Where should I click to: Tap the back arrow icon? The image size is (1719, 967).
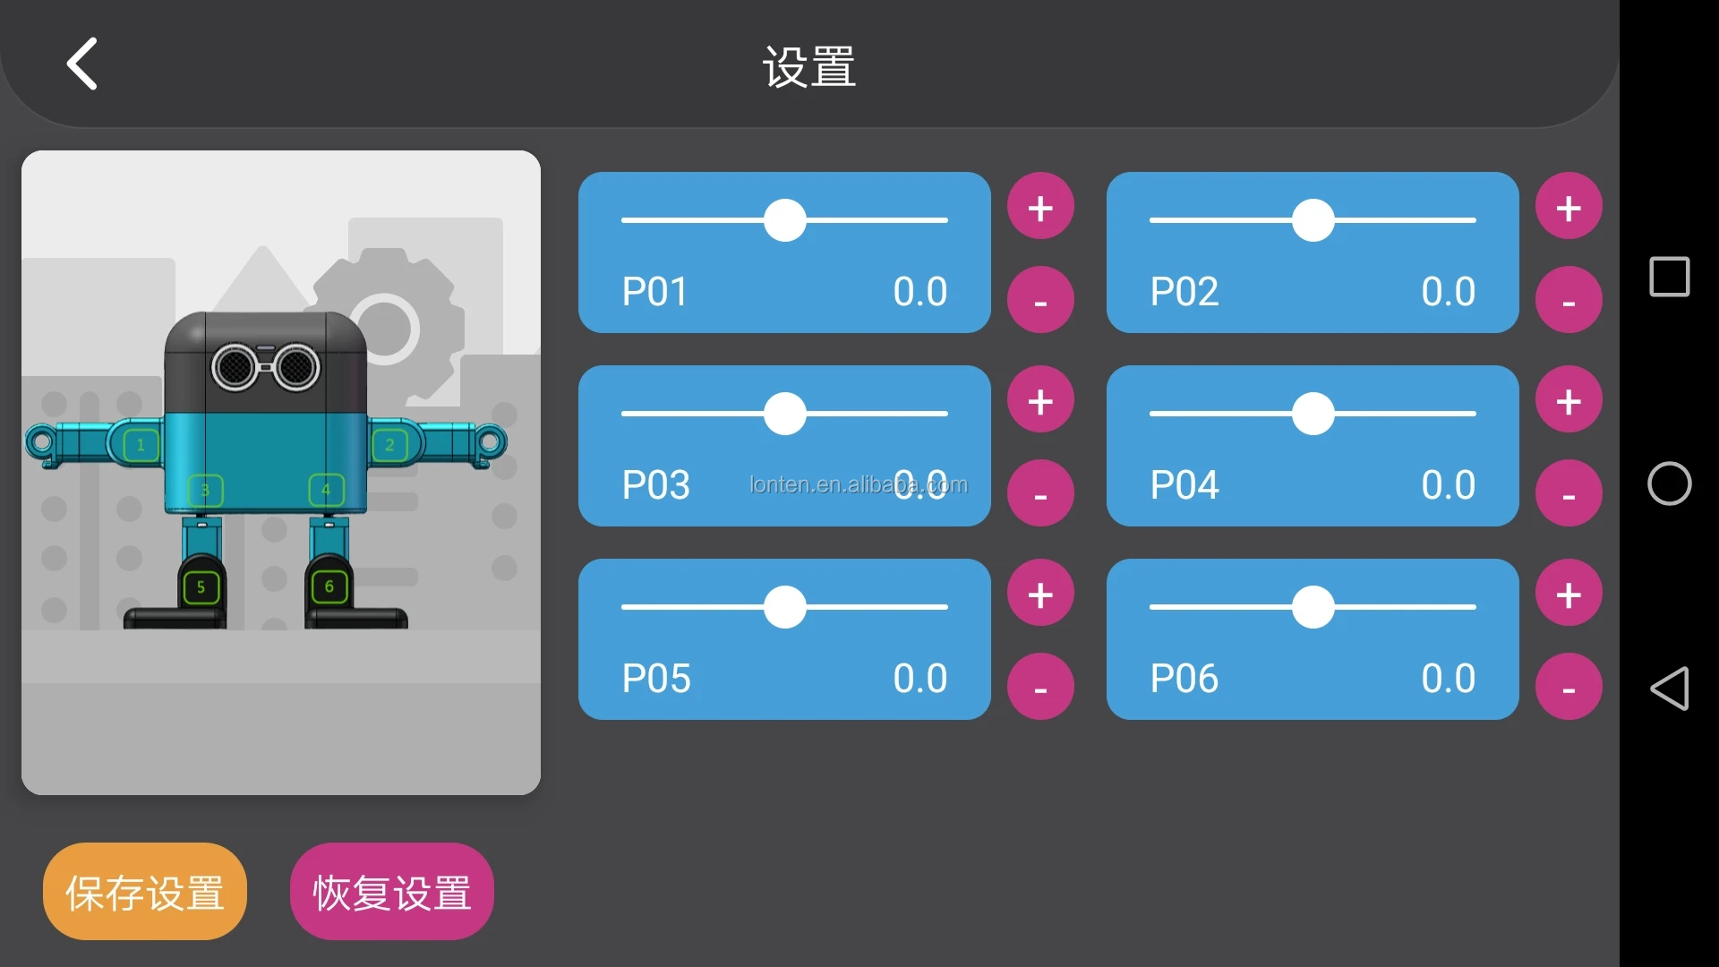pyautogui.click(x=82, y=64)
